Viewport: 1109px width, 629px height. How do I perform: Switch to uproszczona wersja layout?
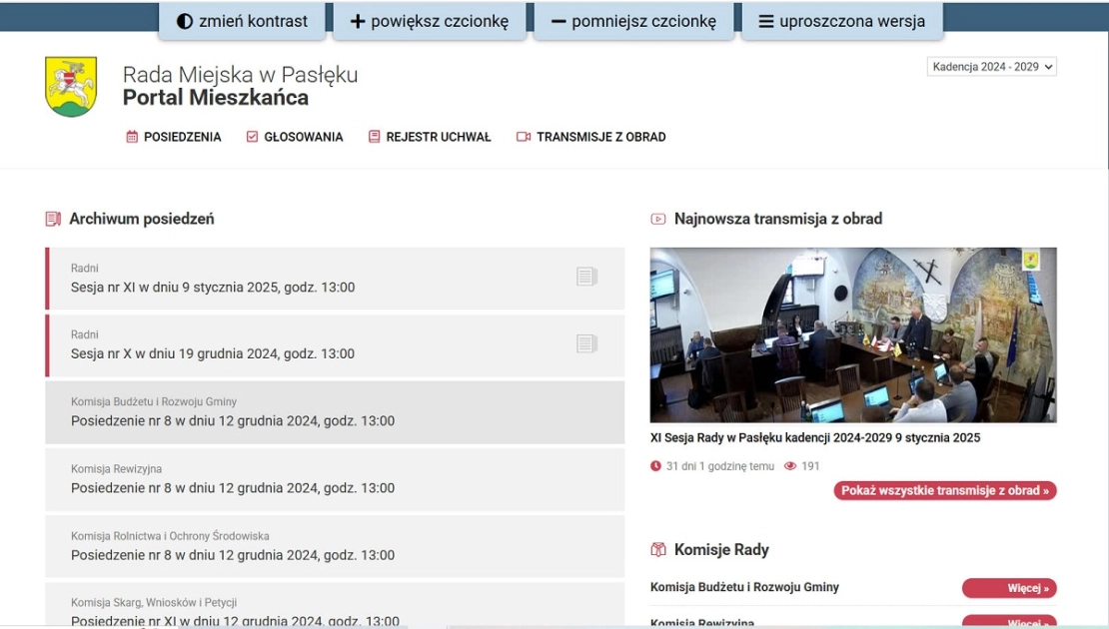click(x=841, y=21)
